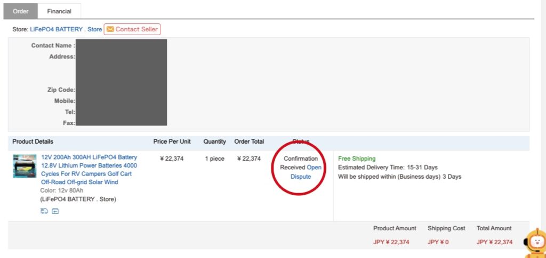Open the LiFePO4 BATTERY . Store link
Image resolution: width=546 pixels, height=258 pixels.
coord(66,29)
